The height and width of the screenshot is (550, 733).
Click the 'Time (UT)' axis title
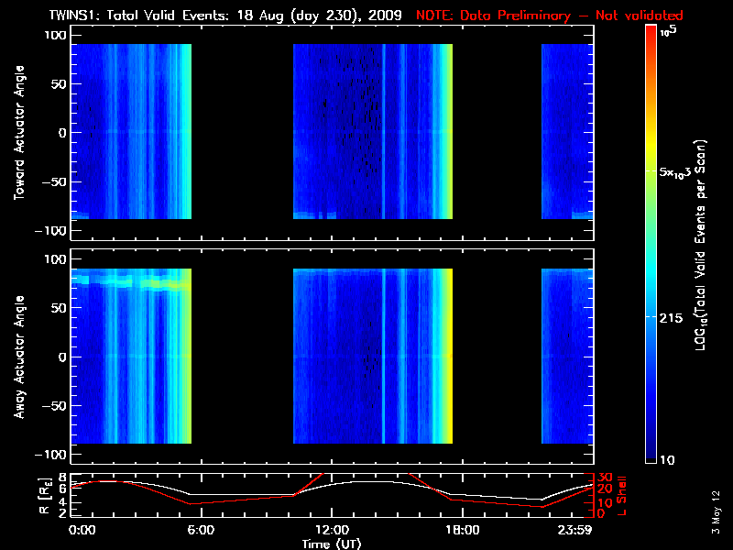[x=332, y=544]
